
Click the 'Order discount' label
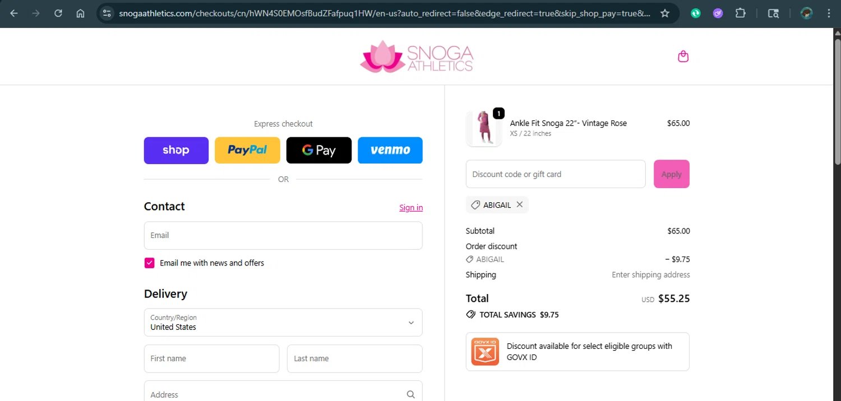[x=491, y=246]
